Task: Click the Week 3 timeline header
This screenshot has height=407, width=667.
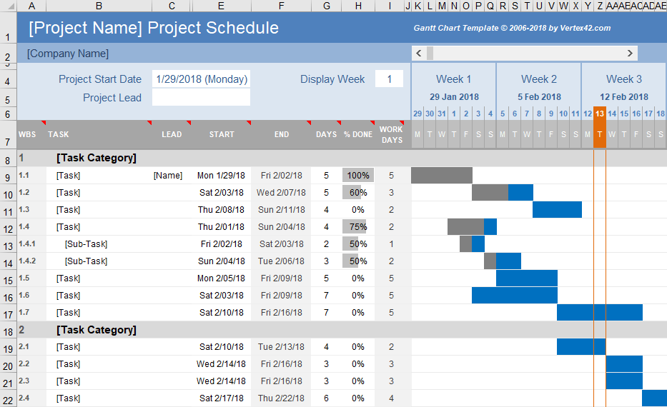Action: (623, 79)
